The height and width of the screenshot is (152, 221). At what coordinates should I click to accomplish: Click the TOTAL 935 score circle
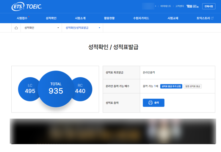tap(56, 89)
